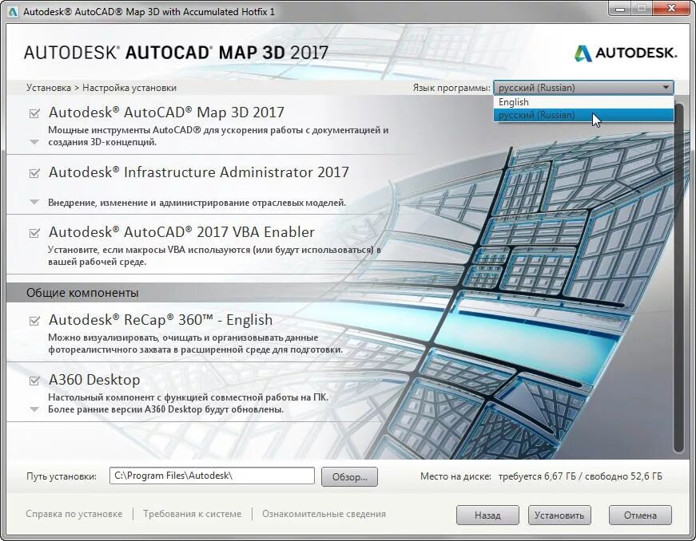Select русский (Russian) in the language list
Image resolution: width=696 pixels, height=541 pixels.
[583, 115]
